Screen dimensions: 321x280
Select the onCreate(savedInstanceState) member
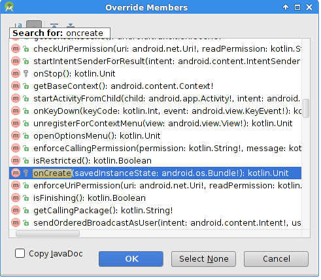tap(155, 173)
